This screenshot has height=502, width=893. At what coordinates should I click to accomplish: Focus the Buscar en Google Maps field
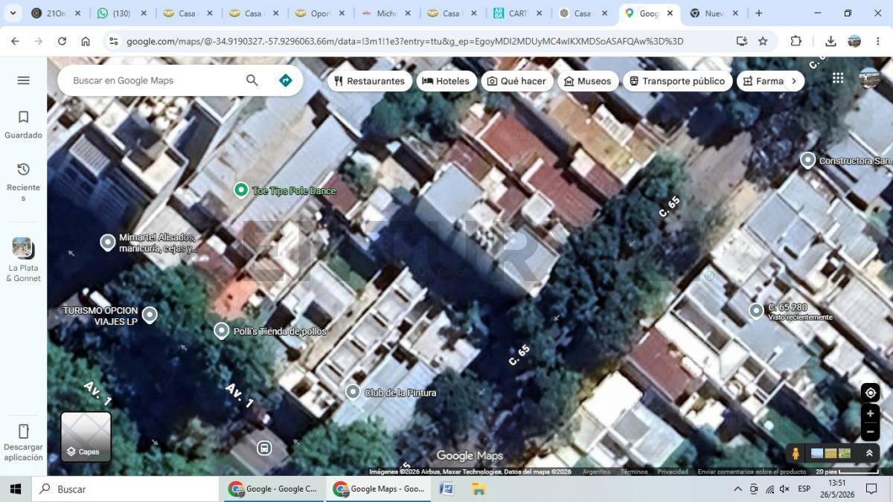[158, 80]
